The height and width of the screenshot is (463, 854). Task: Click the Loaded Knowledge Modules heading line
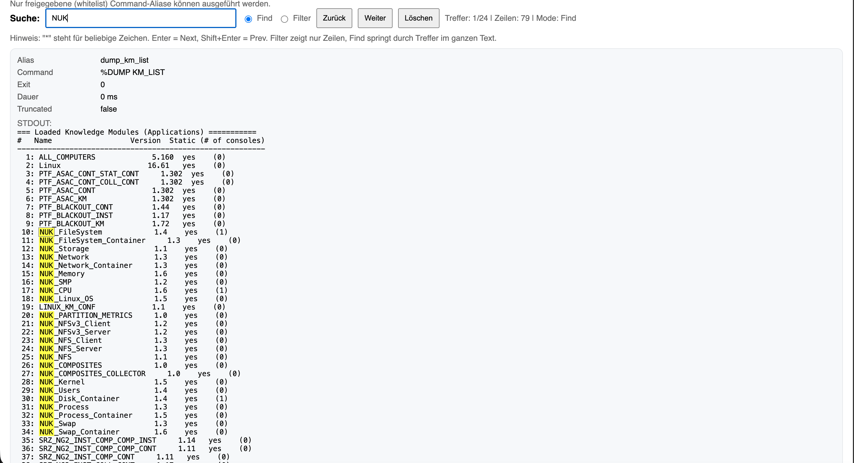(x=137, y=132)
